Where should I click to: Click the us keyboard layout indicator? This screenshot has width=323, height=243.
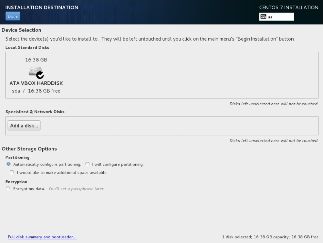[x=277, y=17]
